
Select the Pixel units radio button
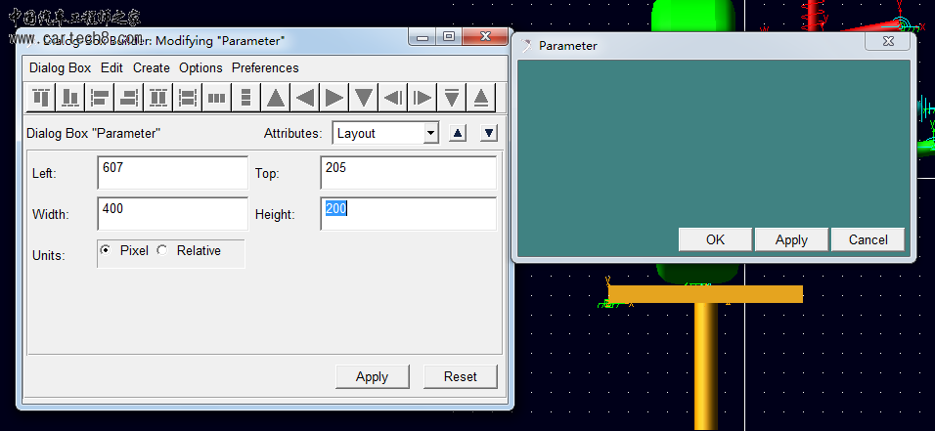[x=106, y=250]
